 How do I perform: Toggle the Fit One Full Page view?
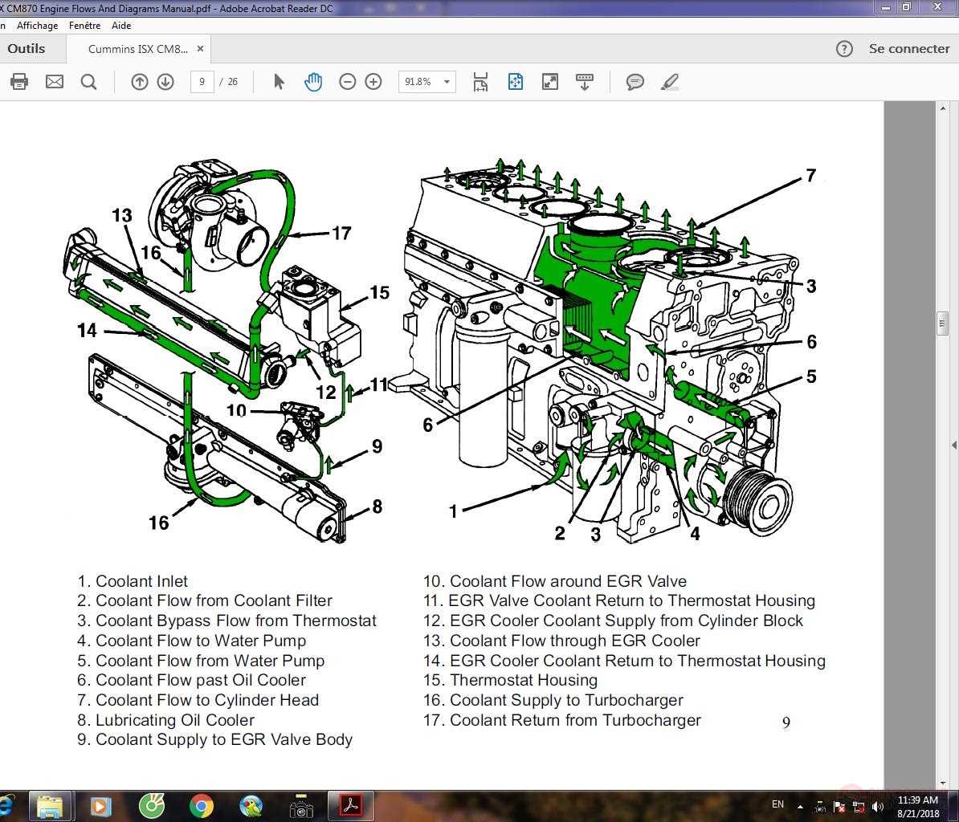(x=515, y=81)
